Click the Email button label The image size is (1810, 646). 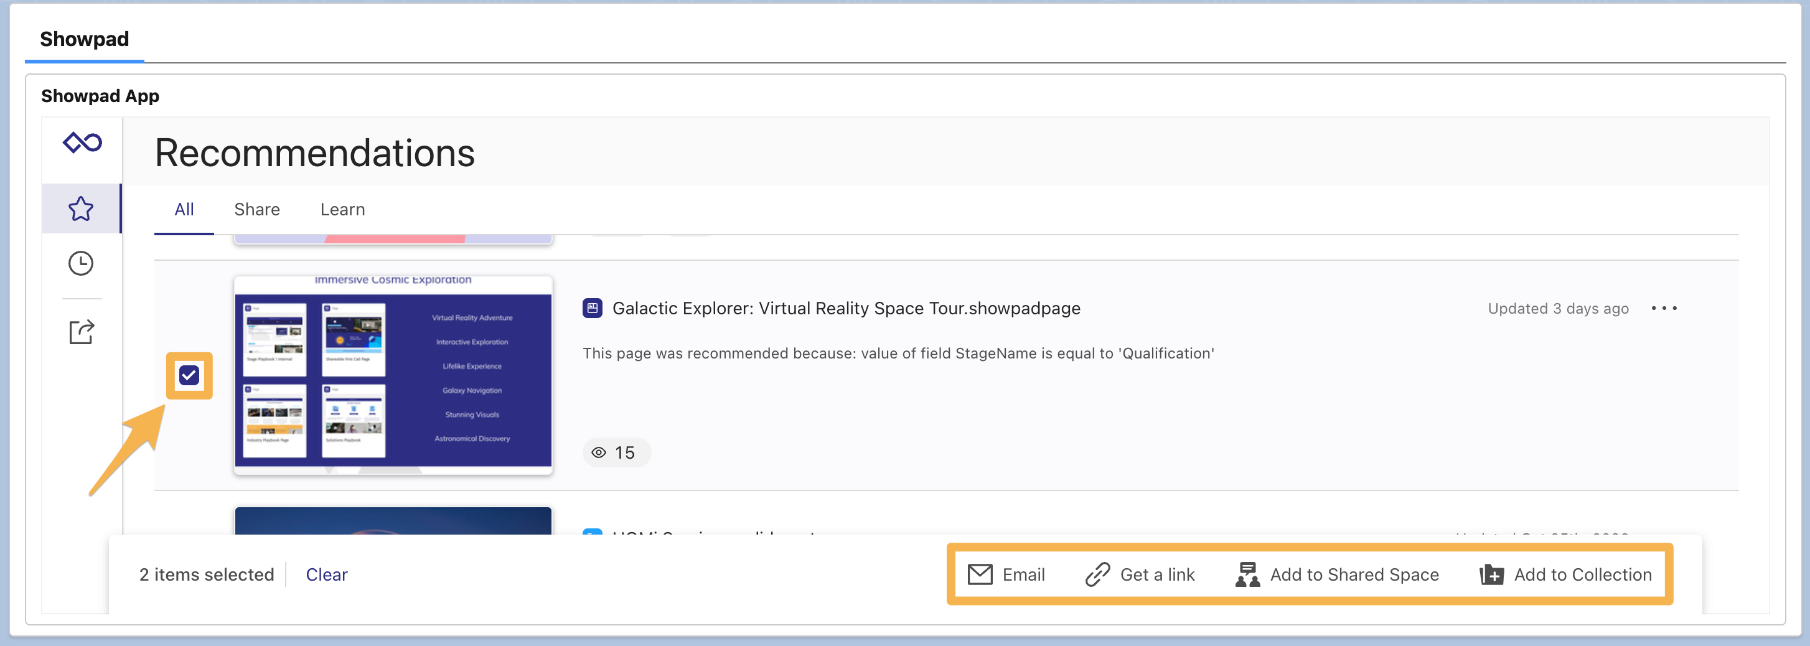(1024, 574)
